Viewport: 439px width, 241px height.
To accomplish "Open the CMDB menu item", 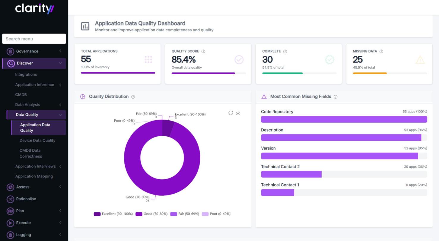I will pyautogui.click(x=21, y=95).
